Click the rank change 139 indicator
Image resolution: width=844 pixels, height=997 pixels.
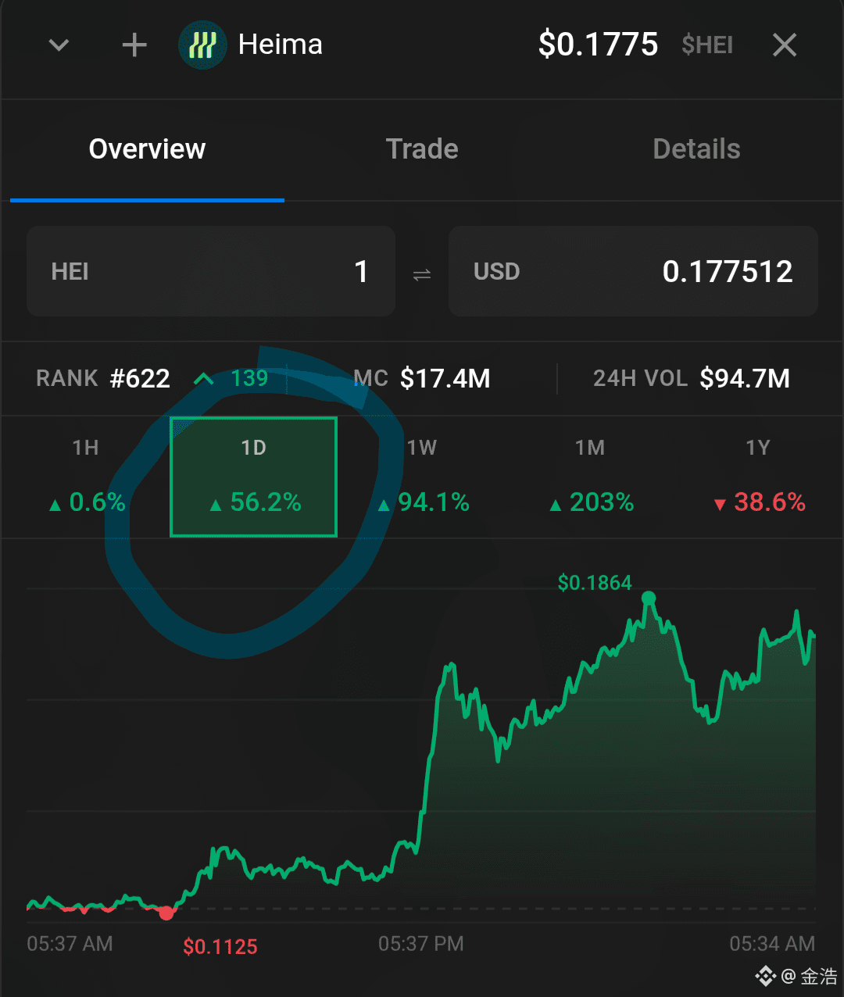coord(231,379)
